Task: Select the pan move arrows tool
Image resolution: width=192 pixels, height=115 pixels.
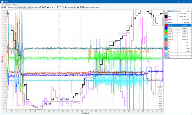Action: pos(48,8)
